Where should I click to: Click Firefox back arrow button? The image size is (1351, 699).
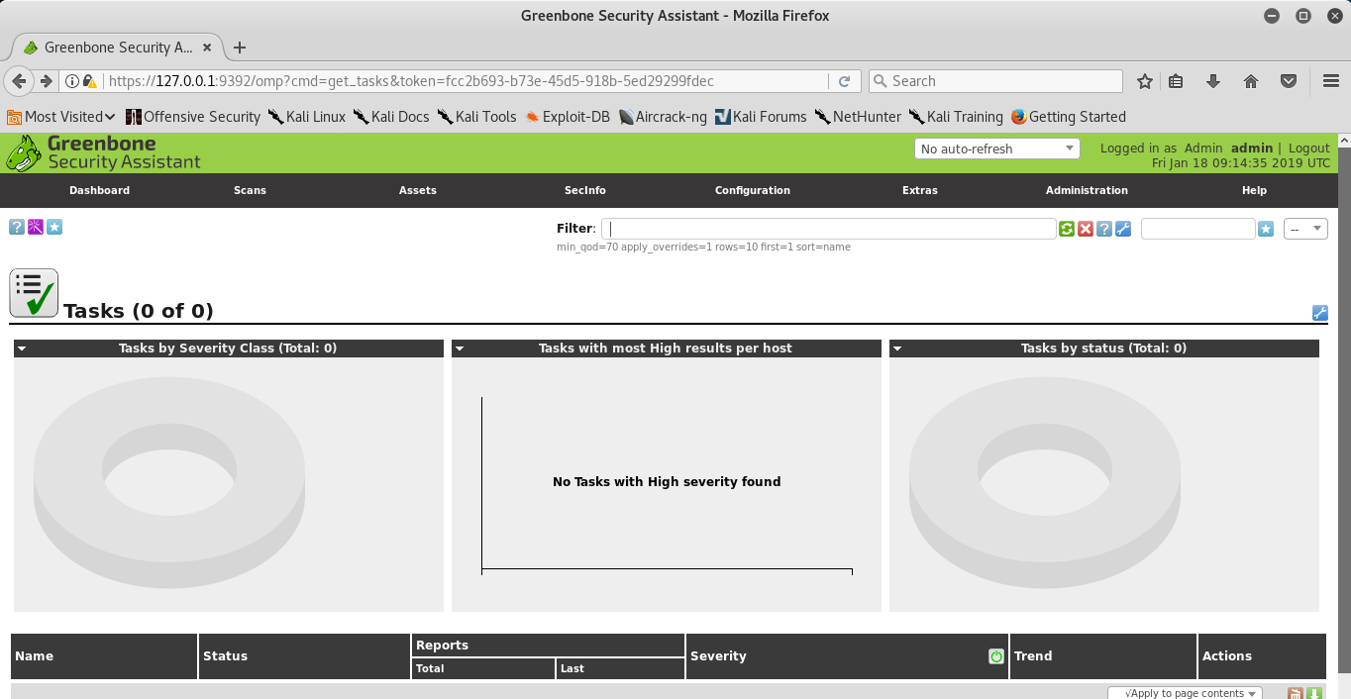click(x=19, y=81)
